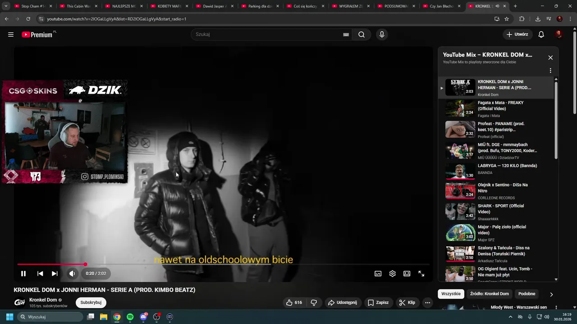Open the YouTube account avatar menu
This screenshot has height=324, width=577.
(x=559, y=35)
